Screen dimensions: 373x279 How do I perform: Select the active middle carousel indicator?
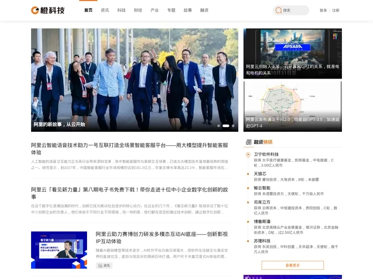226,126
